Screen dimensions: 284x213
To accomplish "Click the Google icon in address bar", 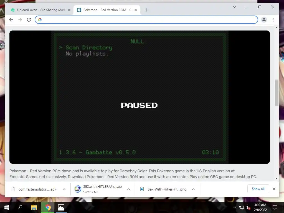I will point(40,20).
